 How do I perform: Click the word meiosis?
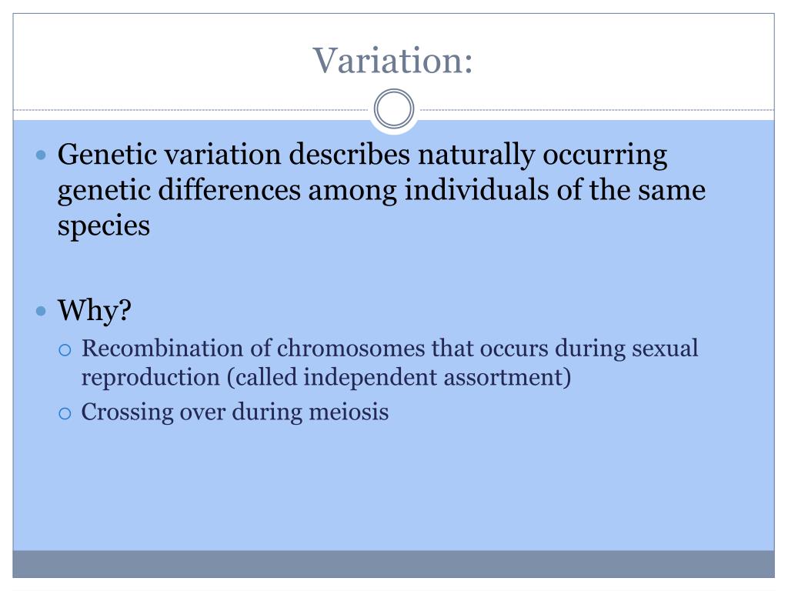349,412
